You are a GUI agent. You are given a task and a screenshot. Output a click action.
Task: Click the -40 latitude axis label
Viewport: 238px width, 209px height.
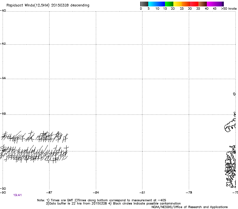3,11
